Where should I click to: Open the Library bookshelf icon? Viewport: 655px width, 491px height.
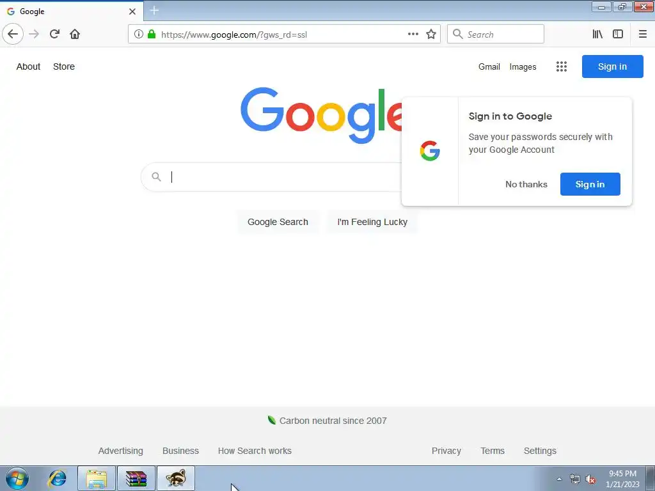[x=597, y=35]
